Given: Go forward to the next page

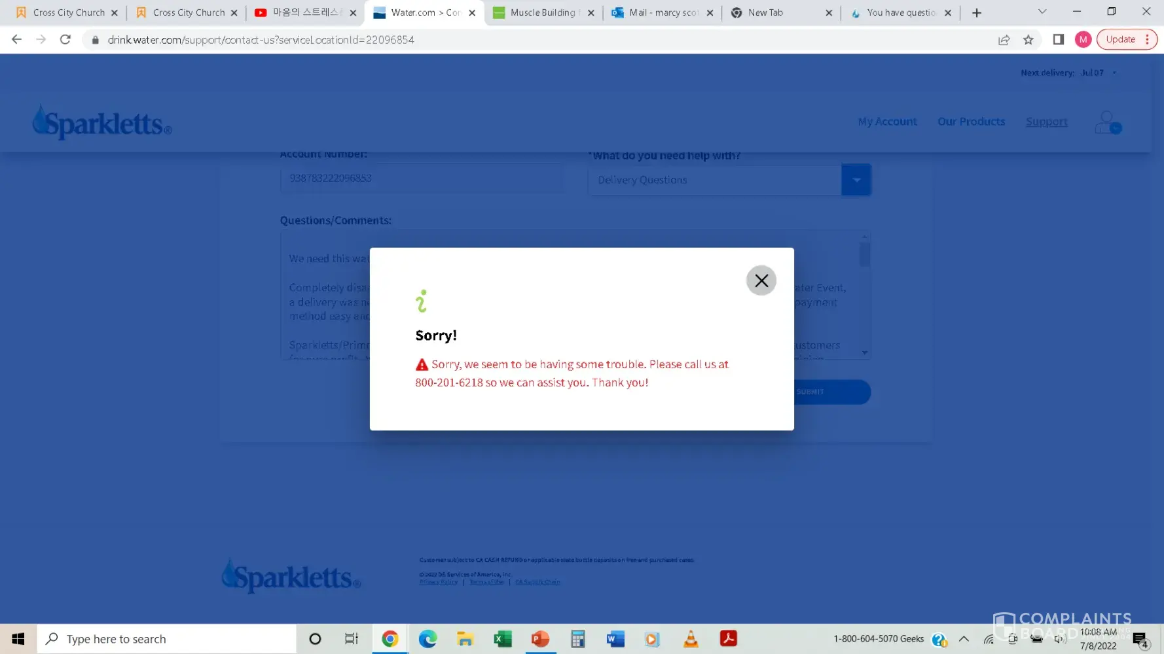Looking at the screenshot, I should [41, 40].
